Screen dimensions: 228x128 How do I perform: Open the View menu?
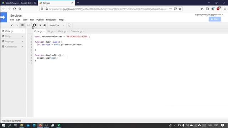25,20
